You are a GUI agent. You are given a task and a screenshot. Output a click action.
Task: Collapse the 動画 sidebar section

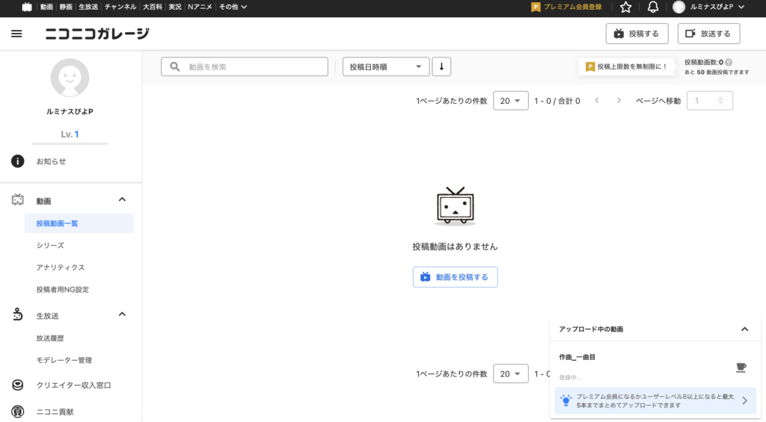coord(123,199)
